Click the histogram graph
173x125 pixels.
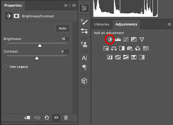tap(126, 8)
